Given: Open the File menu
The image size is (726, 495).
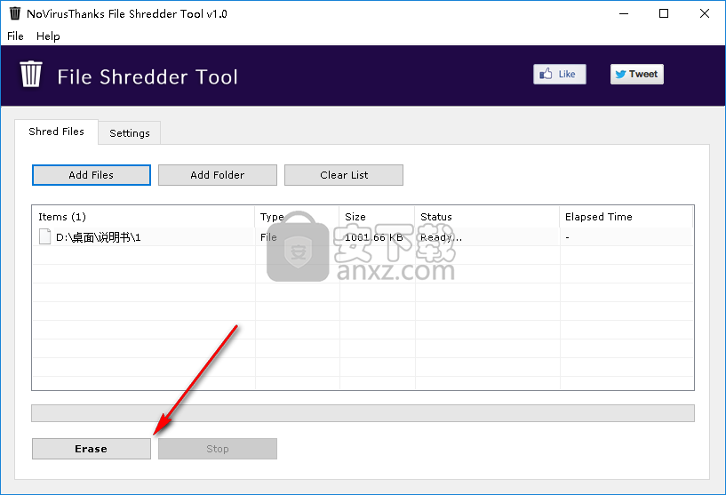Looking at the screenshot, I should [15, 36].
